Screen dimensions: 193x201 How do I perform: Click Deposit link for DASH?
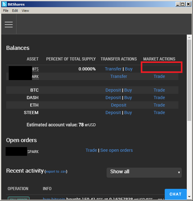click(x=113, y=98)
